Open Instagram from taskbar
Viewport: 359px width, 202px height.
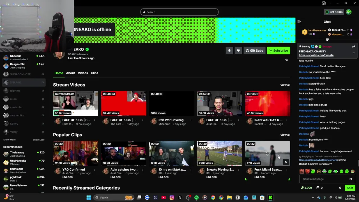point(172,198)
